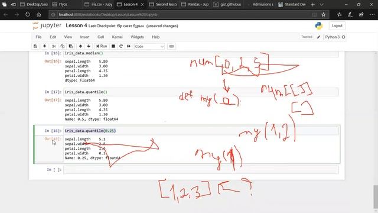Switch to gist.github tab
This screenshot has height=213, width=378.
pyautogui.click(x=227, y=4)
